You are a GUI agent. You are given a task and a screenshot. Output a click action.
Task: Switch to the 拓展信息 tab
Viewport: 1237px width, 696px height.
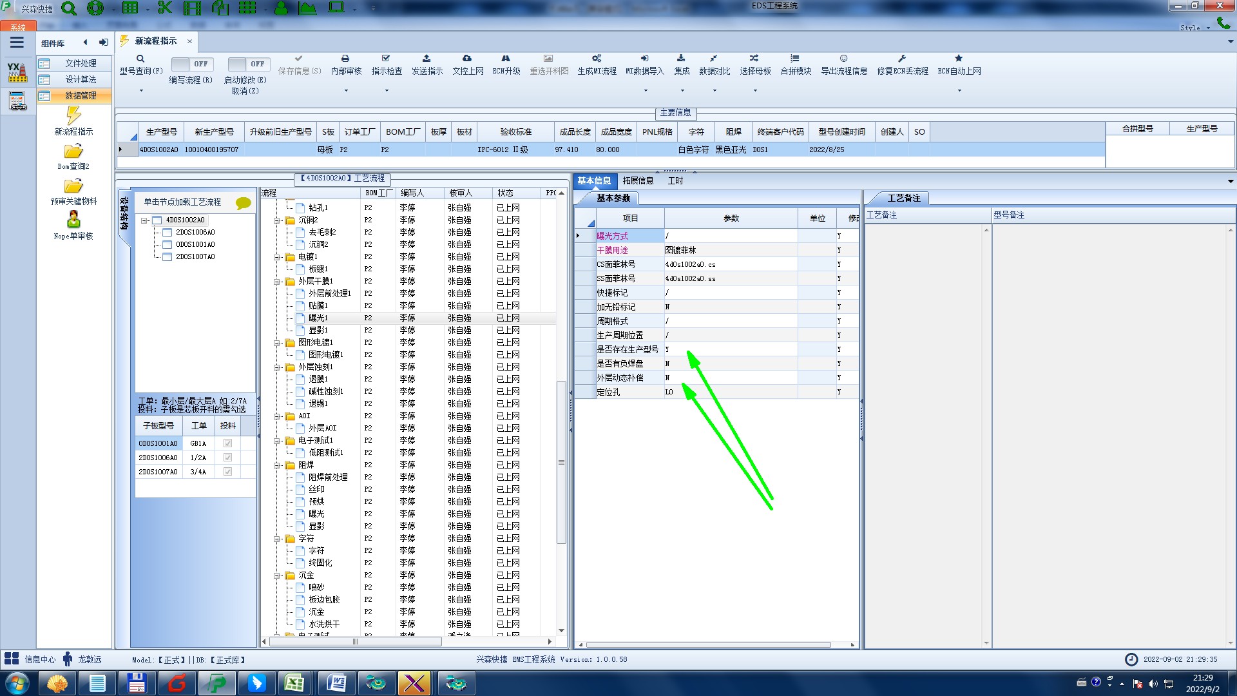tap(638, 181)
